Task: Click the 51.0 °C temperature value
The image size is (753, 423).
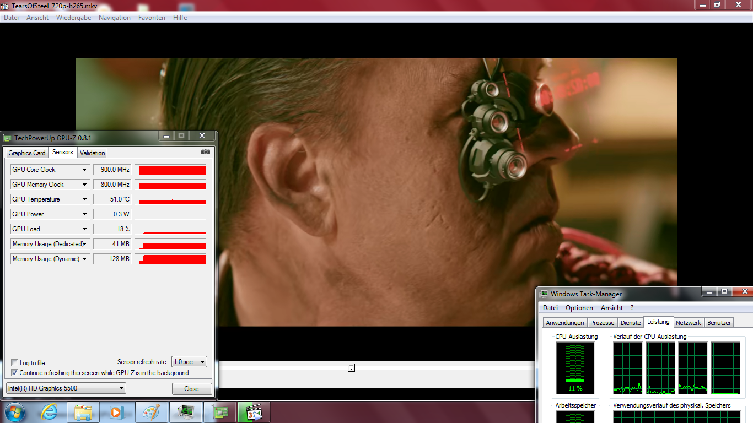Action: 113,199
